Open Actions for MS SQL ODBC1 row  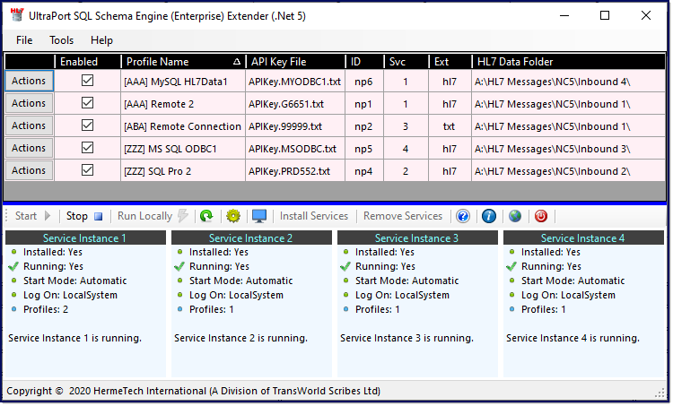(x=29, y=148)
